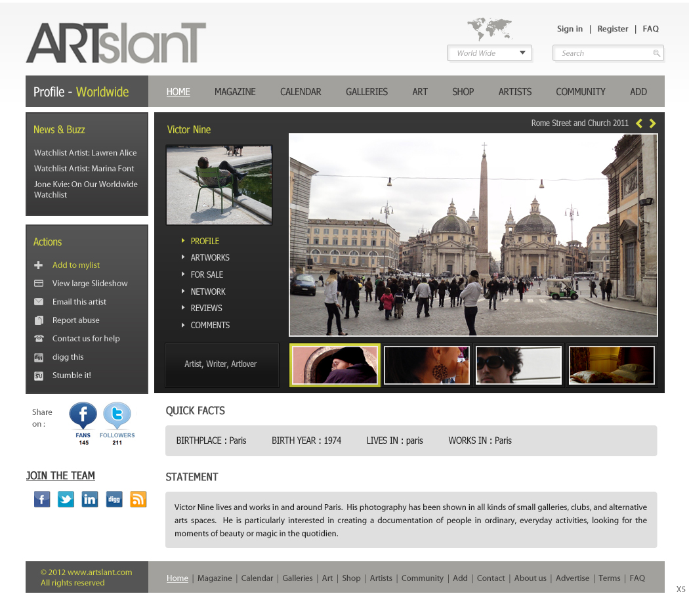Screen dimensions: 689x598
Task: Click the Report abuse icon
Action: tap(37, 320)
